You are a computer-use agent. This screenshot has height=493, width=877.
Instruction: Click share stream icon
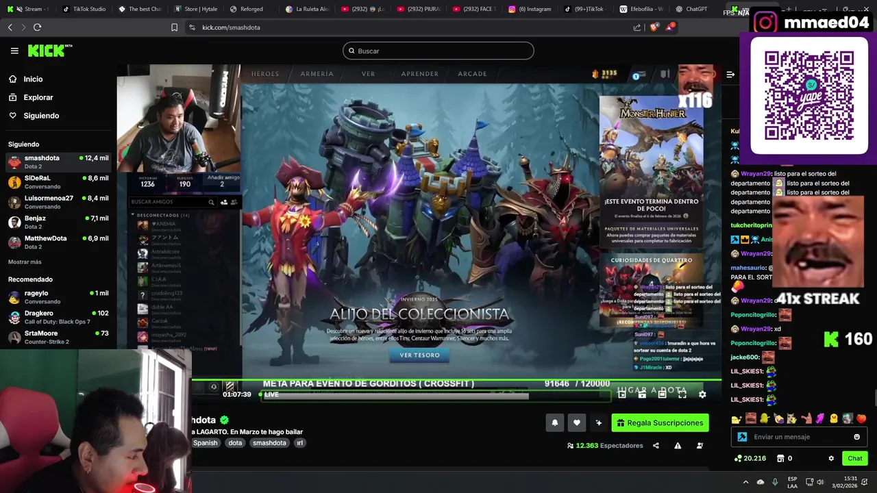click(x=656, y=446)
